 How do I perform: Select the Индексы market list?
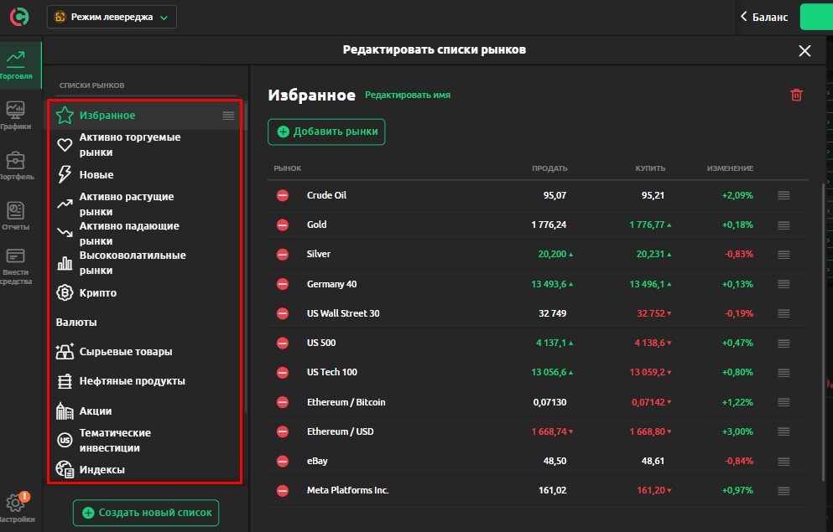click(102, 470)
